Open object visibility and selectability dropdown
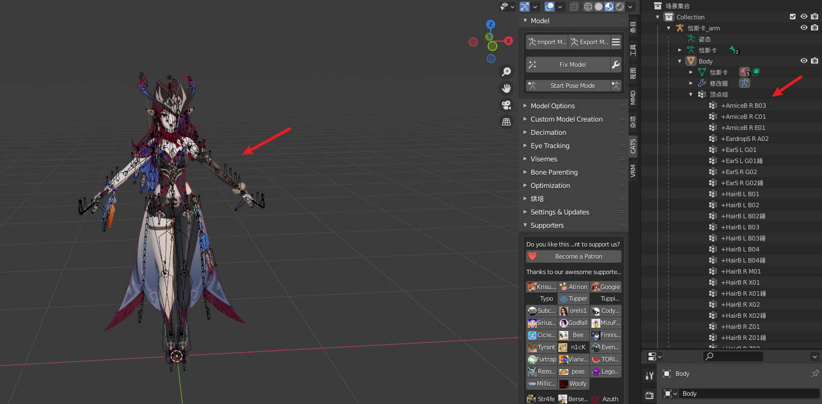Screen dimensions: 822x404 (507, 7)
